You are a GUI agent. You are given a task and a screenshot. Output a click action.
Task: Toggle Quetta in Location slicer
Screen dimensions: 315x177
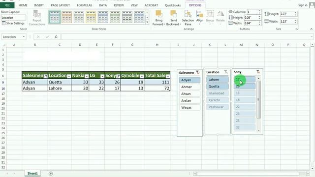tap(218, 87)
